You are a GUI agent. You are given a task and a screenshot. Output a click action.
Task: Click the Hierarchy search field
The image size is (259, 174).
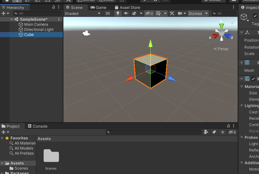[x=37, y=13]
